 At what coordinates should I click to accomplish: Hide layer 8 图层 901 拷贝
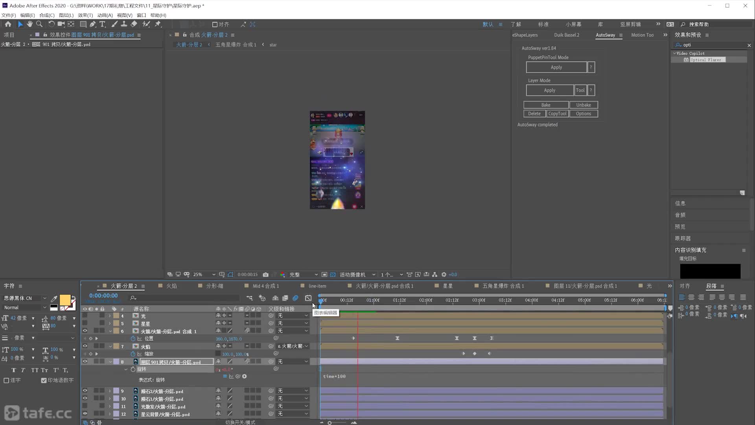tap(85, 362)
